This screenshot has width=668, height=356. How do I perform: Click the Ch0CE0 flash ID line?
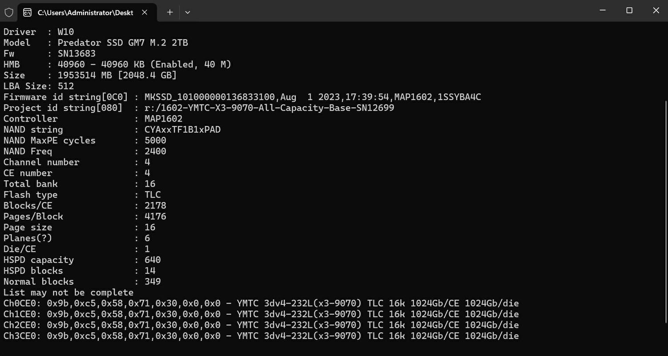(x=261, y=303)
